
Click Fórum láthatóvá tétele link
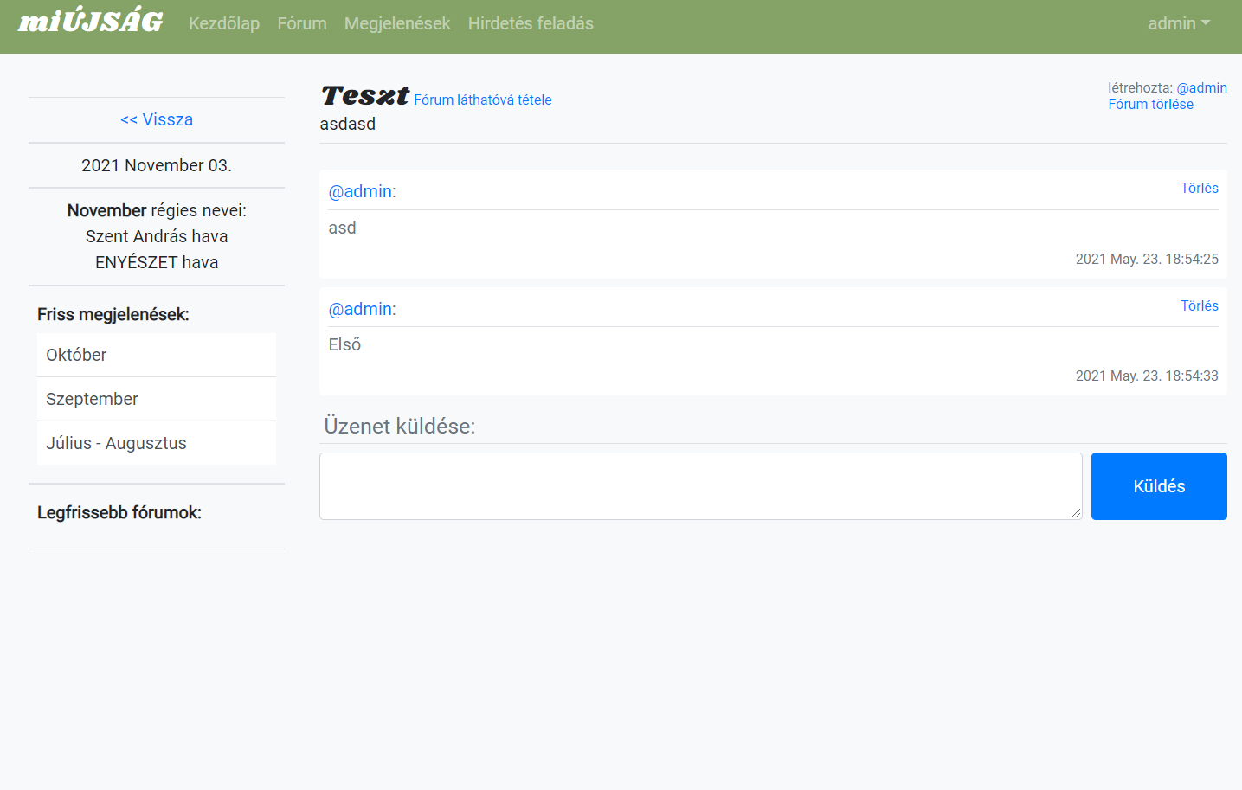483,100
